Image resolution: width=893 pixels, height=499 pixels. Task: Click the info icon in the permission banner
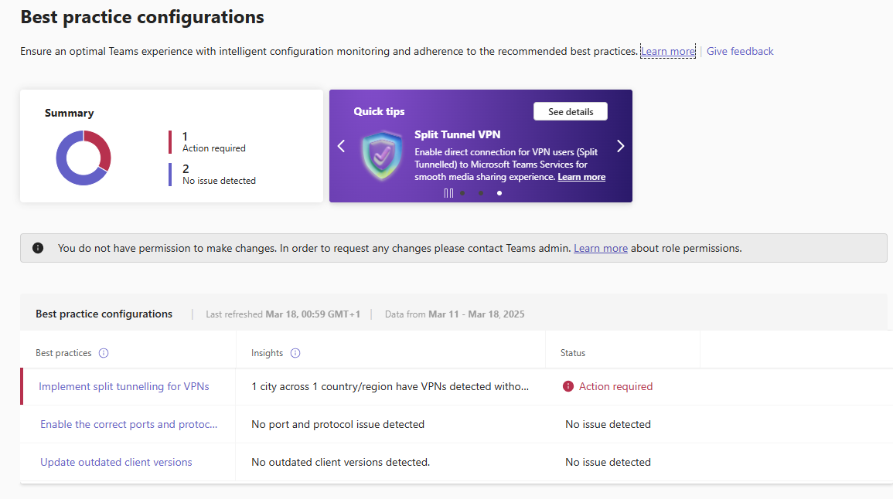pos(38,248)
